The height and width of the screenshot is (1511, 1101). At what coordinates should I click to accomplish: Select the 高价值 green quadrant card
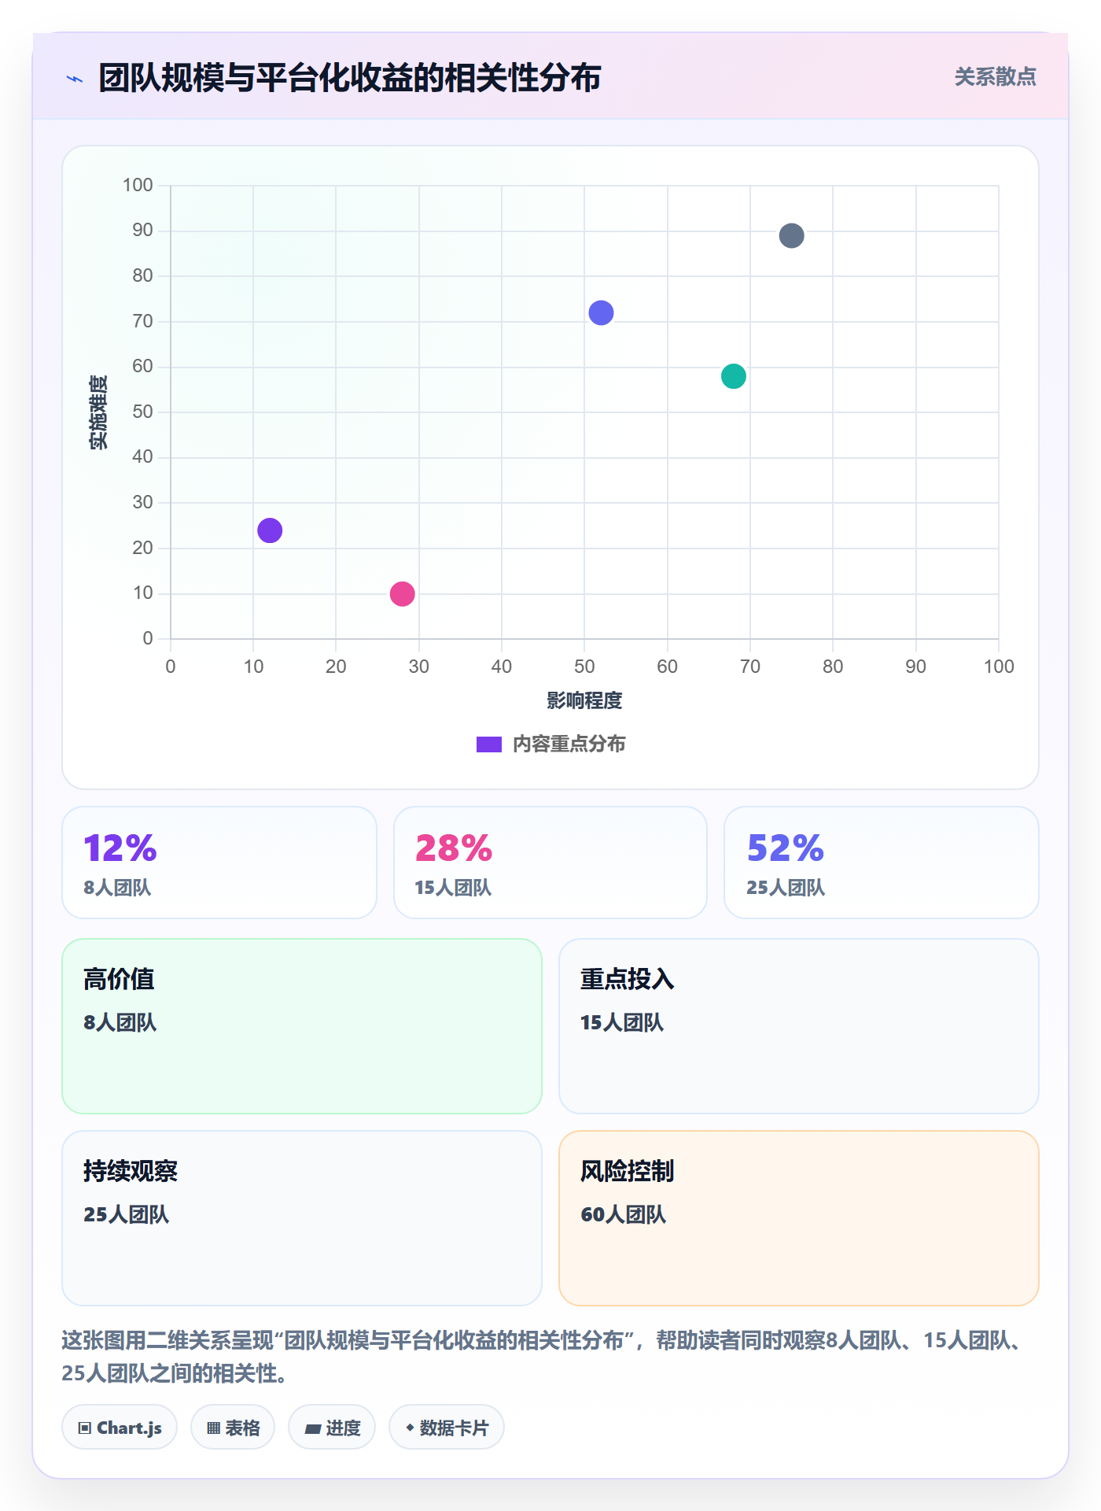[x=302, y=1026]
